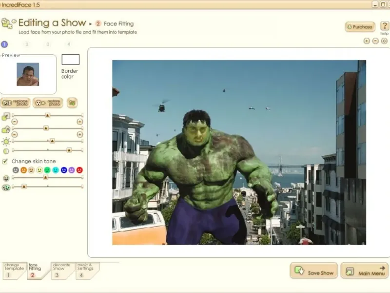Reset zoom with the zero circle icon
This screenshot has width=390, height=293.
point(384,41)
